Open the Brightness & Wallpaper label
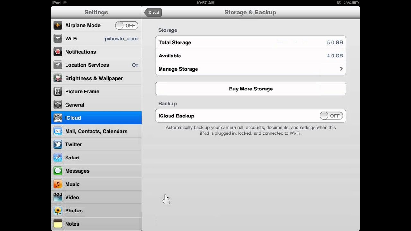 point(94,78)
